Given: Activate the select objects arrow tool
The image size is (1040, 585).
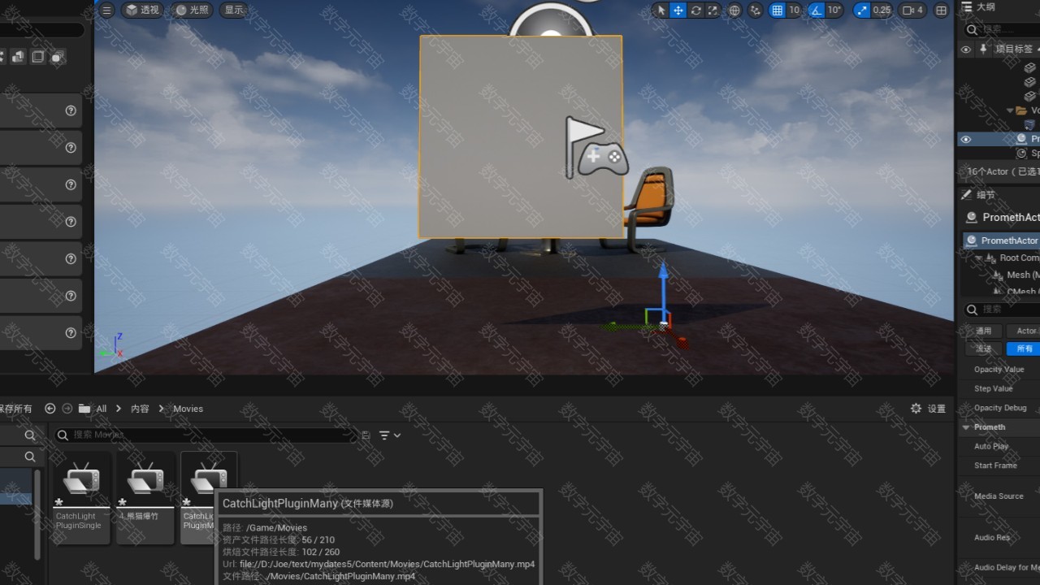Looking at the screenshot, I should (x=661, y=10).
